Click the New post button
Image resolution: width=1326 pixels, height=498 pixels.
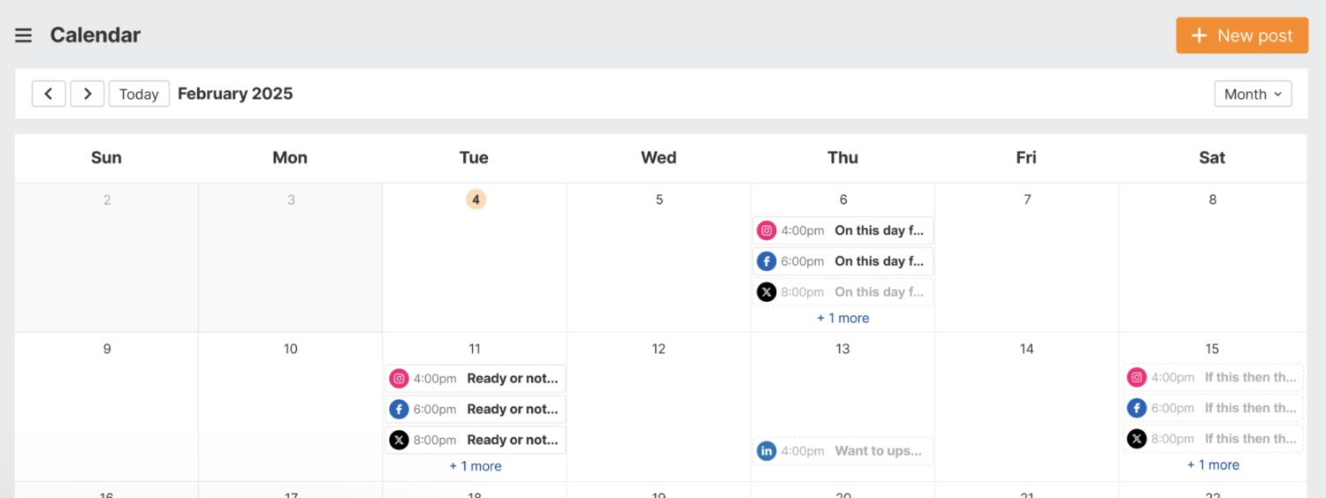[x=1242, y=35]
